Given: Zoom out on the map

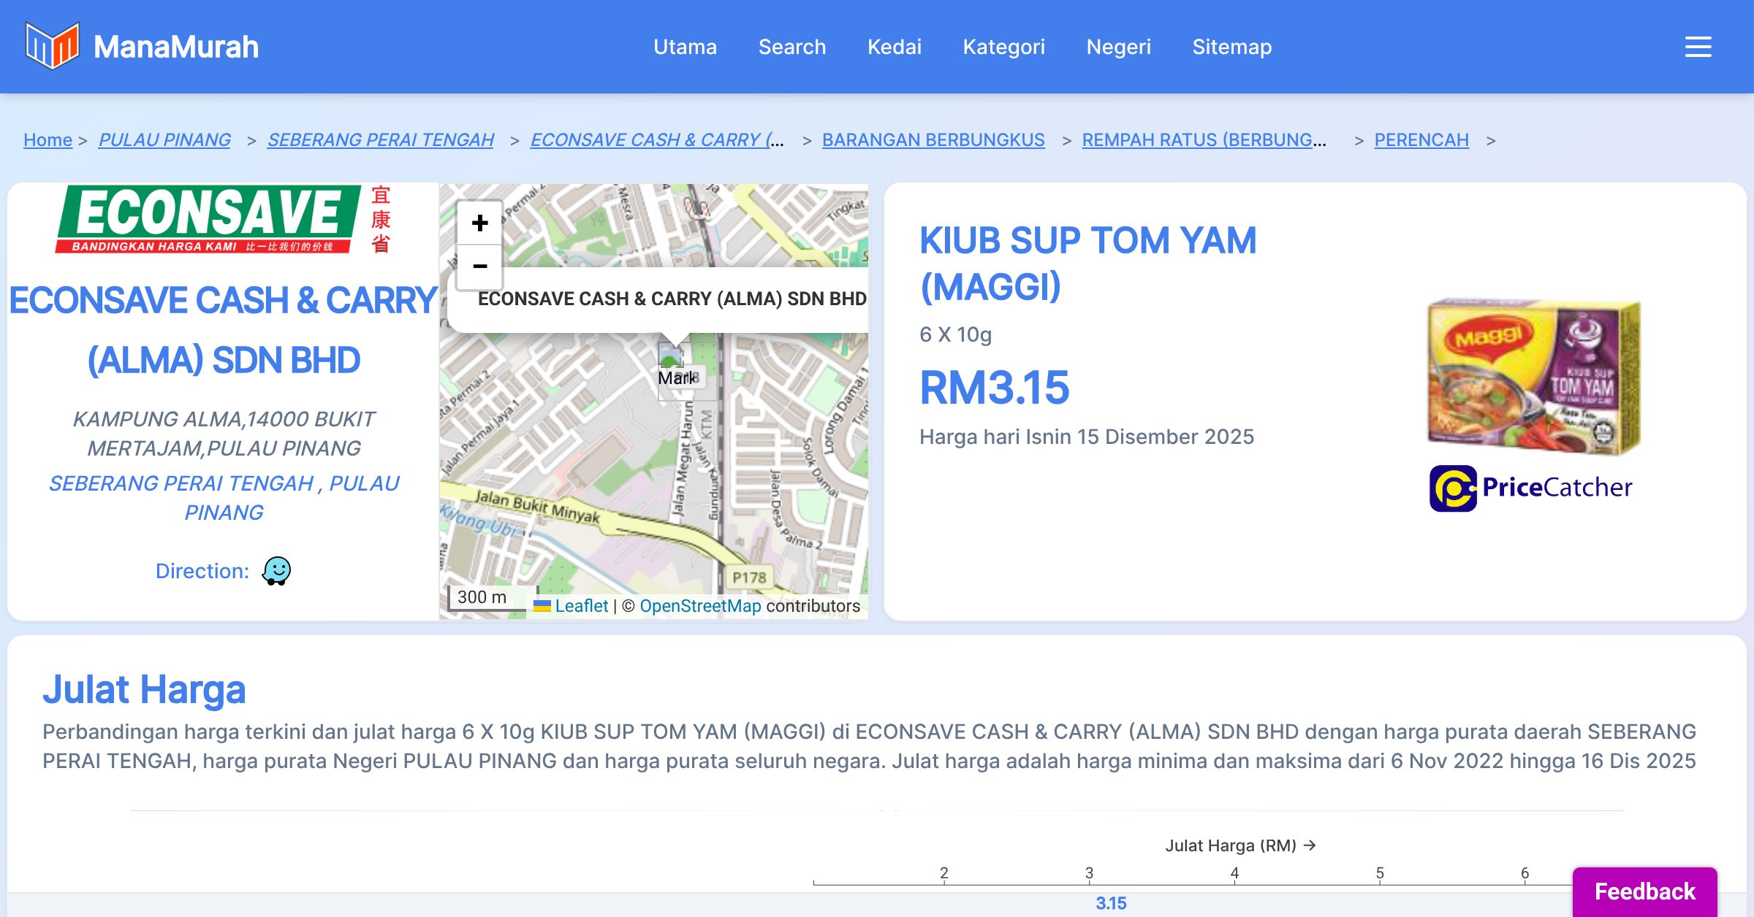Looking at the screenshot, I should [x=479, y=266].
